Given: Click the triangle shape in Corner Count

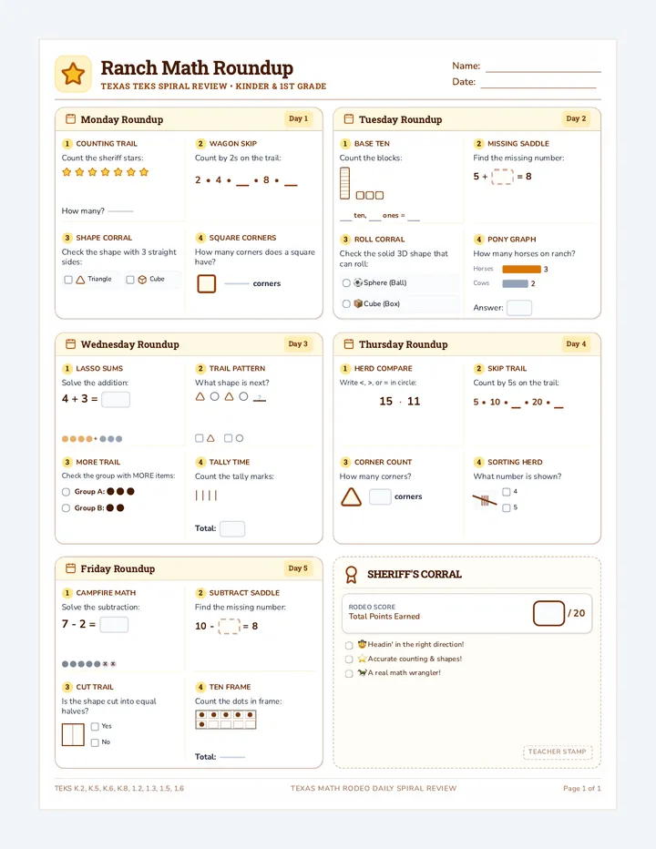Looking at the screenshot, I should click(351, 496).
